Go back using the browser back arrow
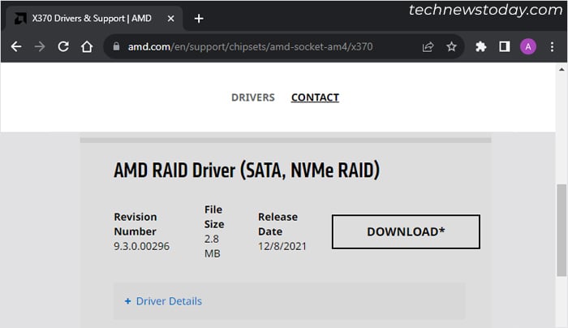The height and width of the screenshot is (328, 568). coord(16,47)
